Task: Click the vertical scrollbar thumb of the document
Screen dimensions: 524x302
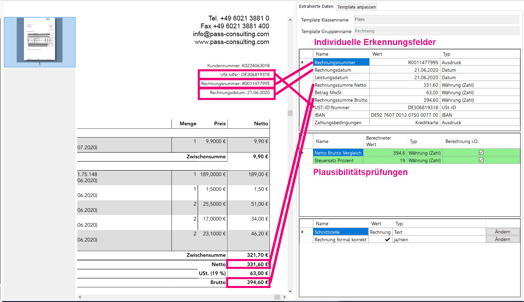Action: (x=290, y=113)
